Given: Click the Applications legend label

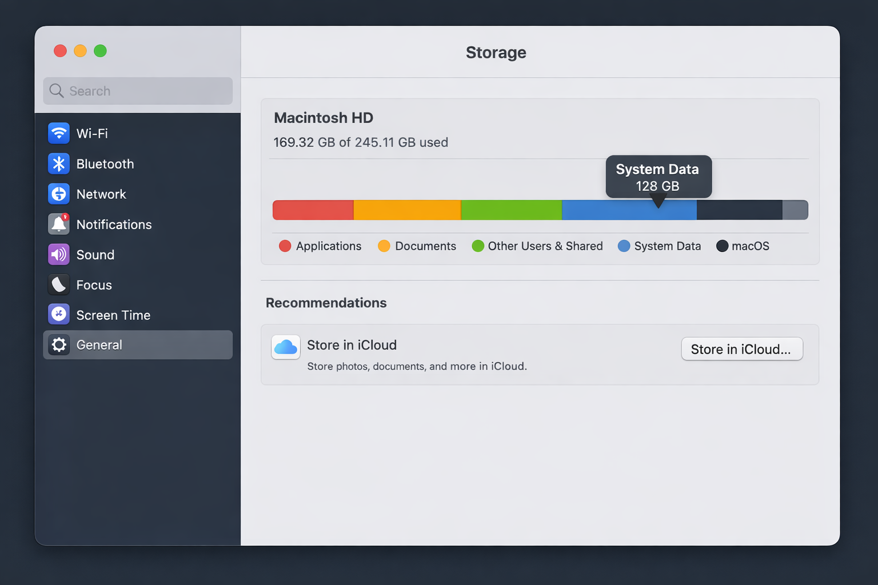Looking at the screenshot, I should click(x=329, y=246).
